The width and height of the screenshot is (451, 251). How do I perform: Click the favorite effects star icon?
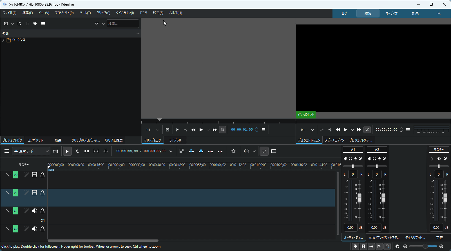[x=233, y=151]
